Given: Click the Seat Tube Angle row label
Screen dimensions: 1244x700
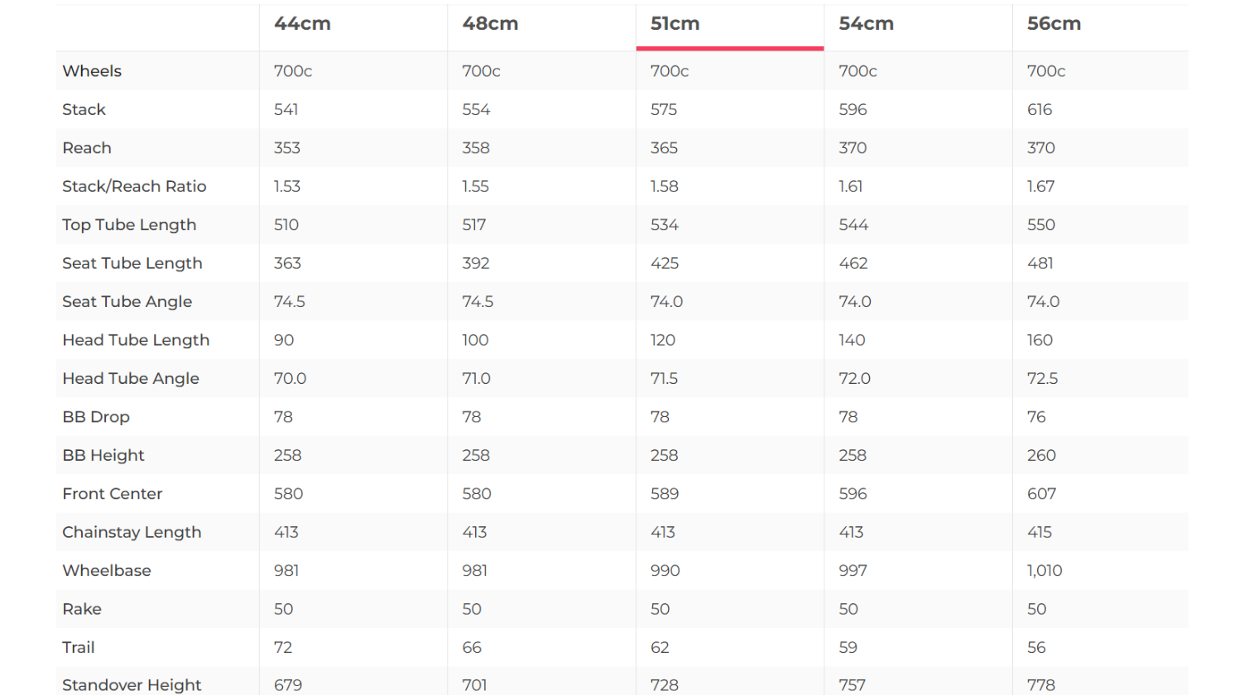Looking at the screenshot, I should point(127,302).
